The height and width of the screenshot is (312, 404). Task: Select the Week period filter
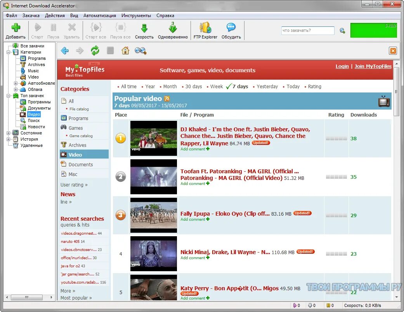click(x=217, y=87)
